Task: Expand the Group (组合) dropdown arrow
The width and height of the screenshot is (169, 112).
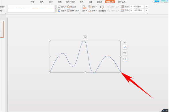Action: [96, 7]
